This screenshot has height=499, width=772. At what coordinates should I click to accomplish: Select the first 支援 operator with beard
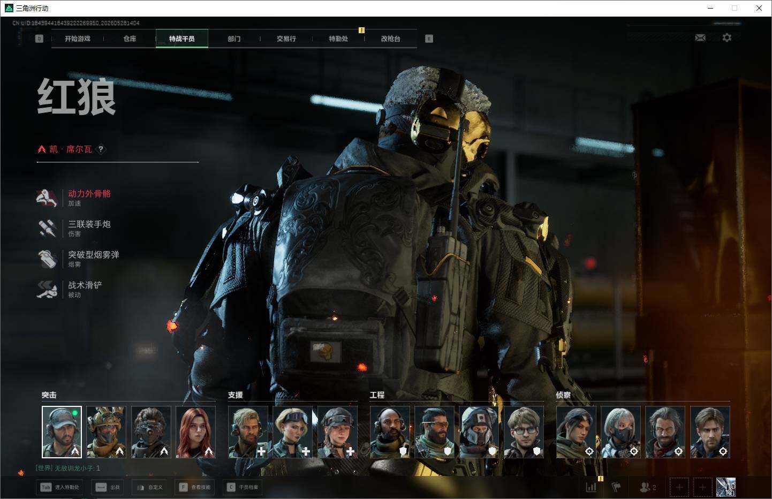(248, 432)
